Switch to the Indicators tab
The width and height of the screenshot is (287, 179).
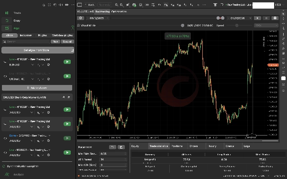pyautogui.click(x=26, y=35)
